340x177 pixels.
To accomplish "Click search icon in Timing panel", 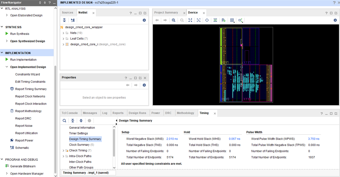I will [x=64, y=121].
